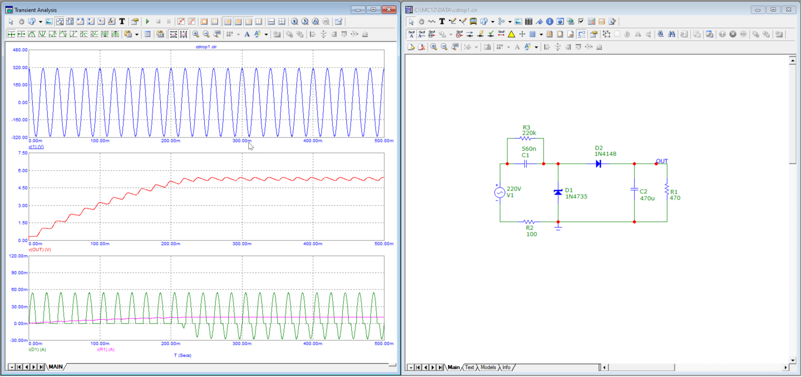
Task: Click the Pause analysis icon
Action: pyautogui.click(x=169, y=22)
